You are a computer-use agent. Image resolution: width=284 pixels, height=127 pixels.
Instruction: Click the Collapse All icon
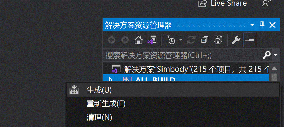click(x=205, y=40)
